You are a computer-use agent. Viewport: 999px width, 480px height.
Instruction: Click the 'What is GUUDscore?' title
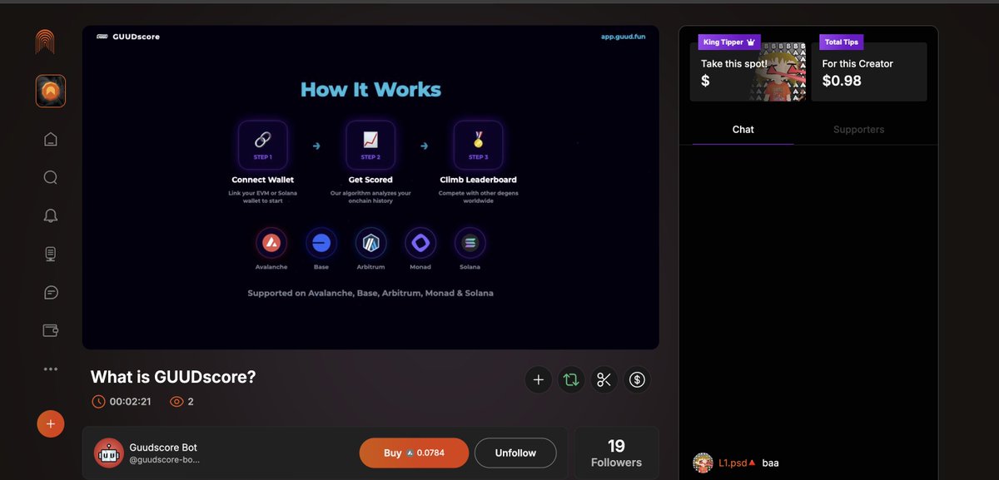[173, 377]
